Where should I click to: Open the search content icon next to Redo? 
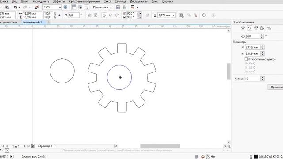[x=37, y=7]
